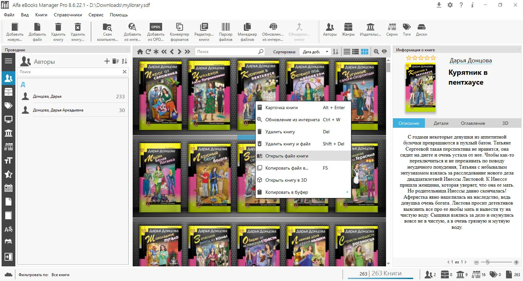
Task: Switch to simple list view
Action: point(347,52)
